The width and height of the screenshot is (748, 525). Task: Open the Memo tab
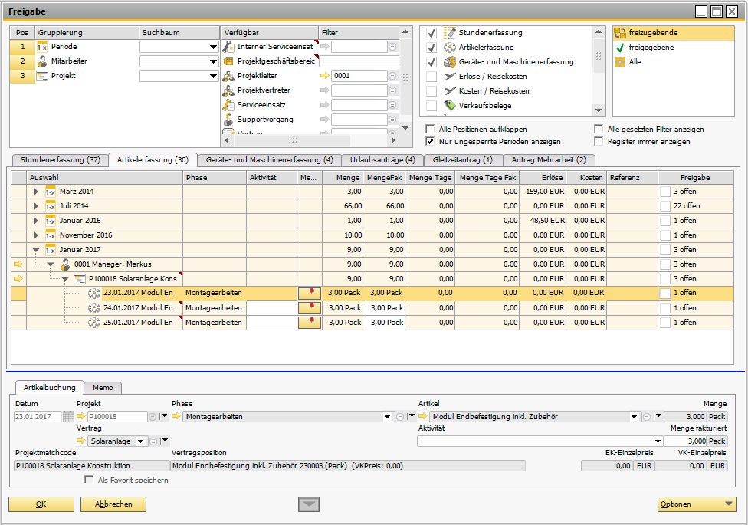point(103,388)
